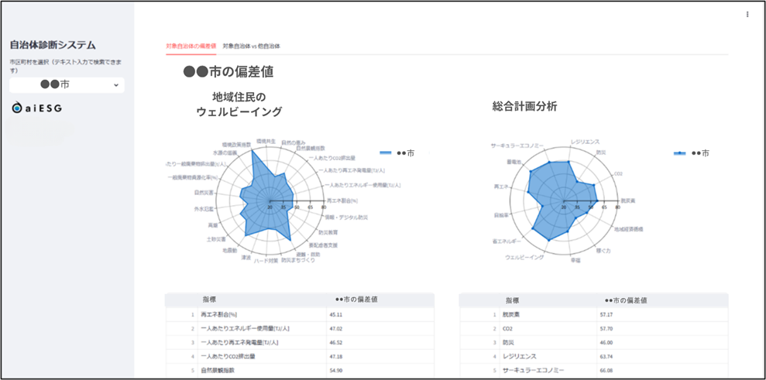This screenshot has width=766, height=380.
Task: Switch to 対象自治体 vs 他自治体 tab
Action: pyautogui.click(x=251, y=46)
